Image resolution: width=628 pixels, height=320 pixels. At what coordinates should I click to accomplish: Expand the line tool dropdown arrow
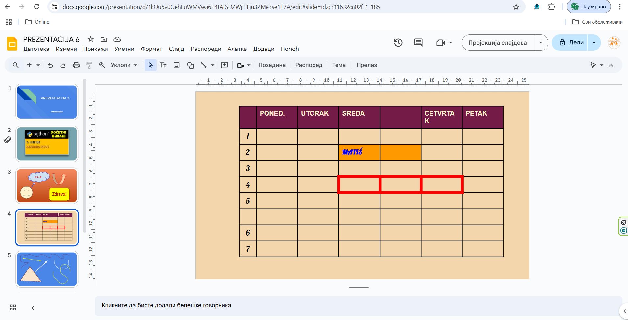click(213, 65)
